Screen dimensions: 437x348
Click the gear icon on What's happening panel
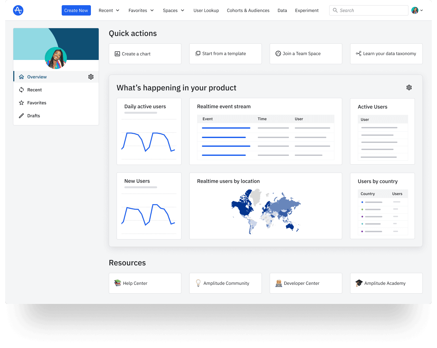(409, 87)
